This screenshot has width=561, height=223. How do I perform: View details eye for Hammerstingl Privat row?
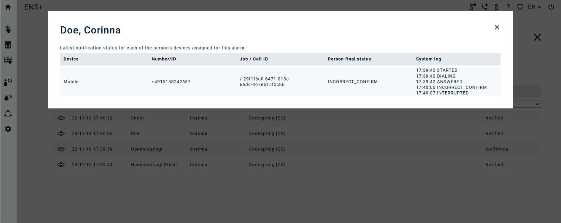point(61,164)
